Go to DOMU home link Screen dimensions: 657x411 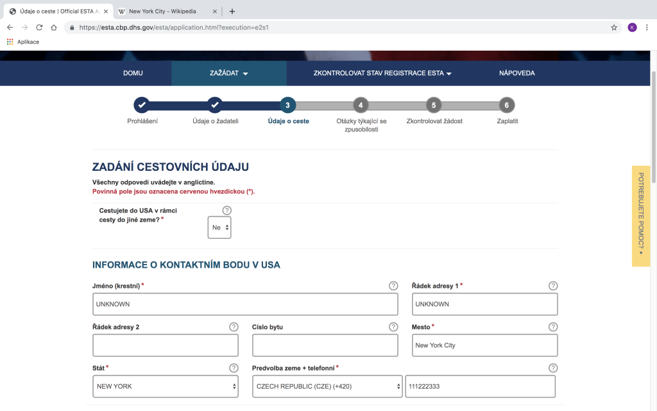coord(133,73)
